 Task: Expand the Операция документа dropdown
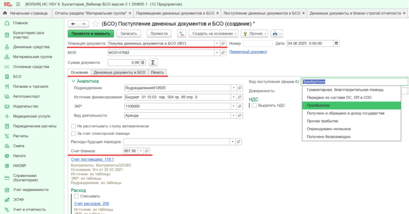[x=217, y=43]
